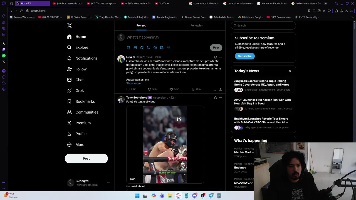Open Grok from the sidebar

[75, 91]
